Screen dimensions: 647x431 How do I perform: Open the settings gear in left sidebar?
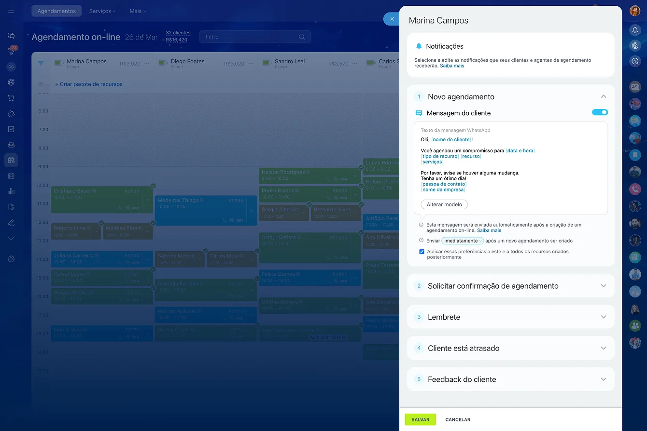[11, 259]
